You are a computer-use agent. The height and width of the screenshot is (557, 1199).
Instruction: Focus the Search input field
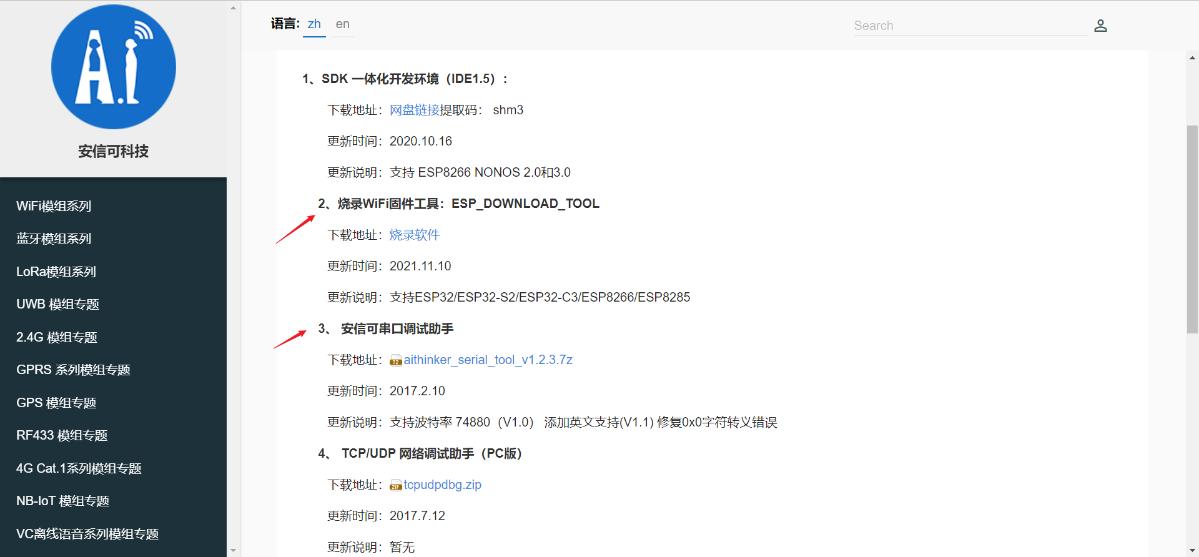tap(970, 26)
